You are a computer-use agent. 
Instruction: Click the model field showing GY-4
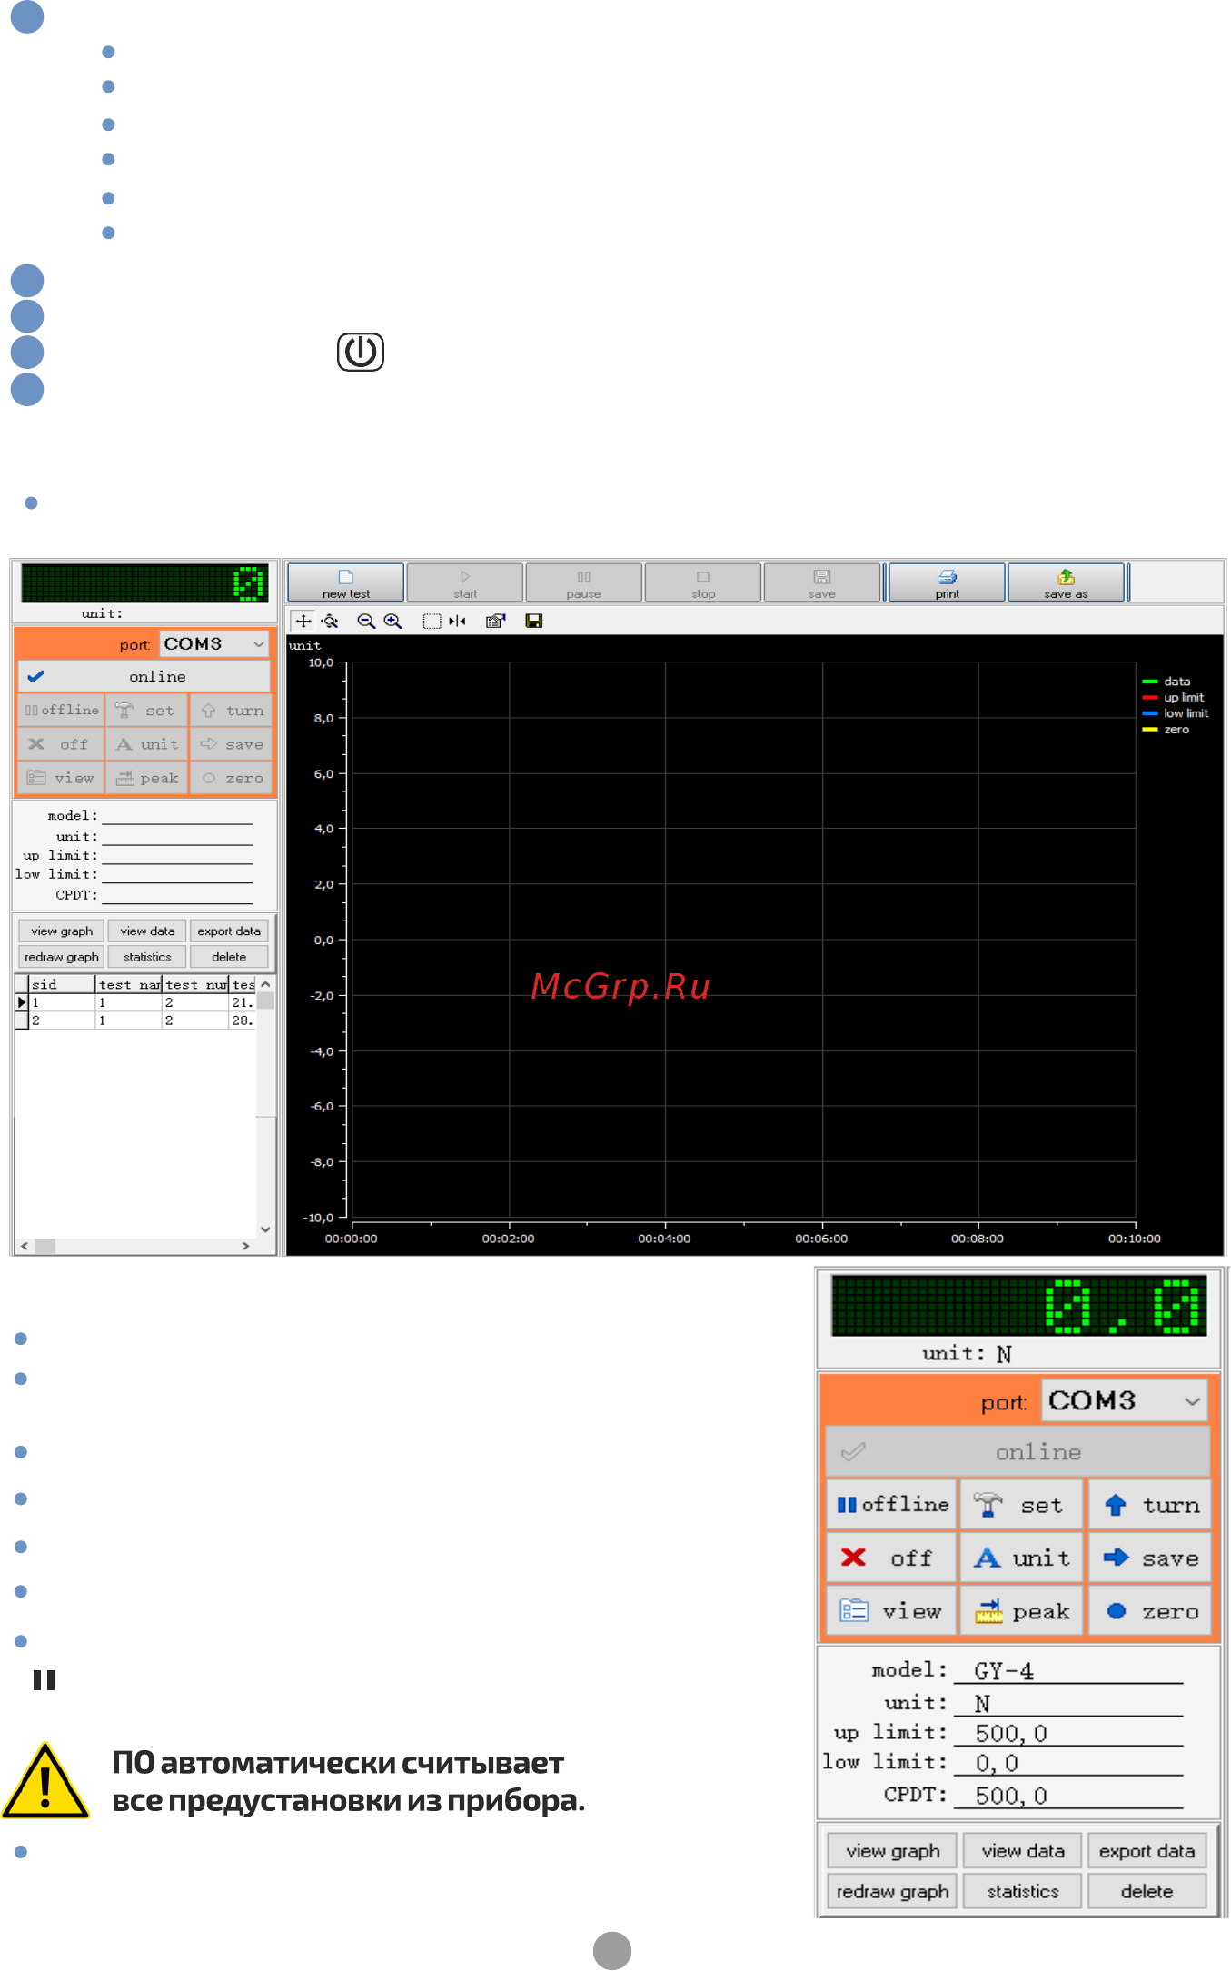[1068, 1670]
